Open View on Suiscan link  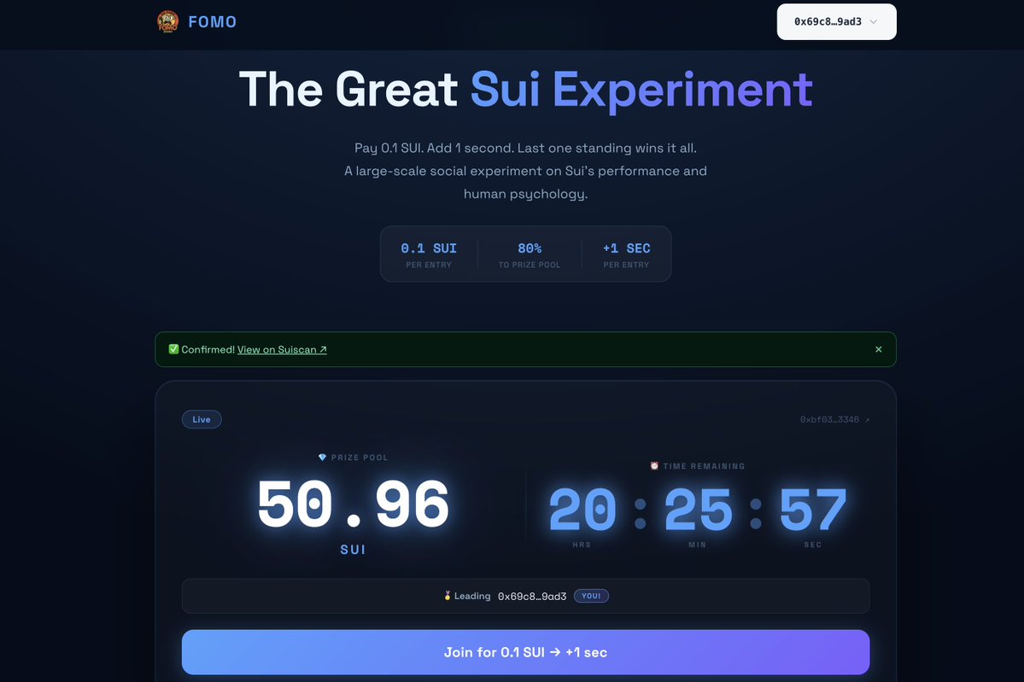point(282,349)
